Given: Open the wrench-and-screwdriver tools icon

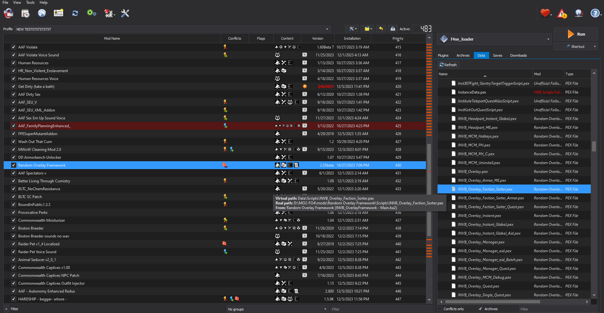Looking at the screenshot, I should point(125,13).
